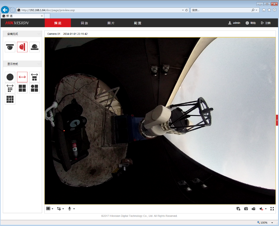Select fisheye plus three PTZ display mode
The image size is (279, 226).
34,88
